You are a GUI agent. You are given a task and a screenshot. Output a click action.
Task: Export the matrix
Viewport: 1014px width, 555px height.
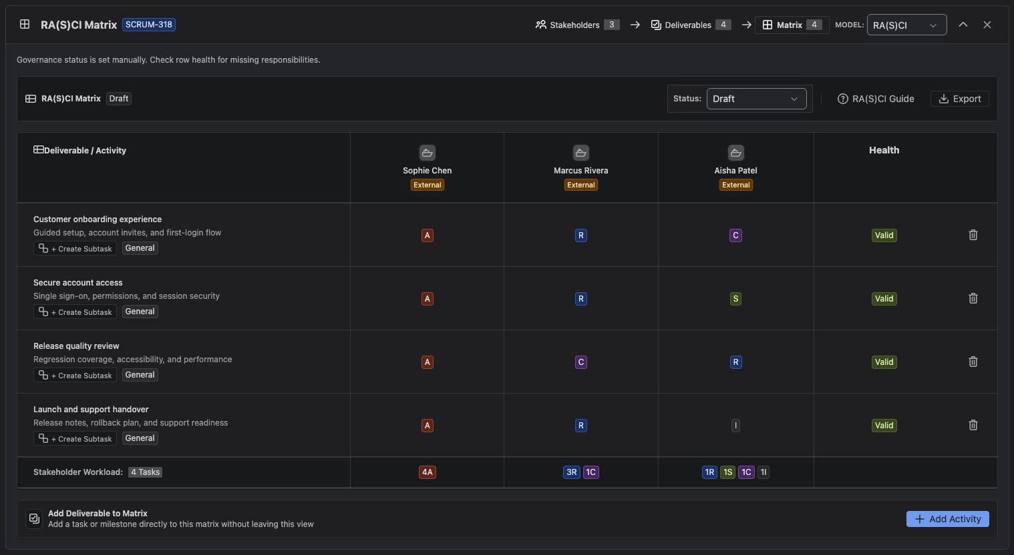[x=959, y=99]
